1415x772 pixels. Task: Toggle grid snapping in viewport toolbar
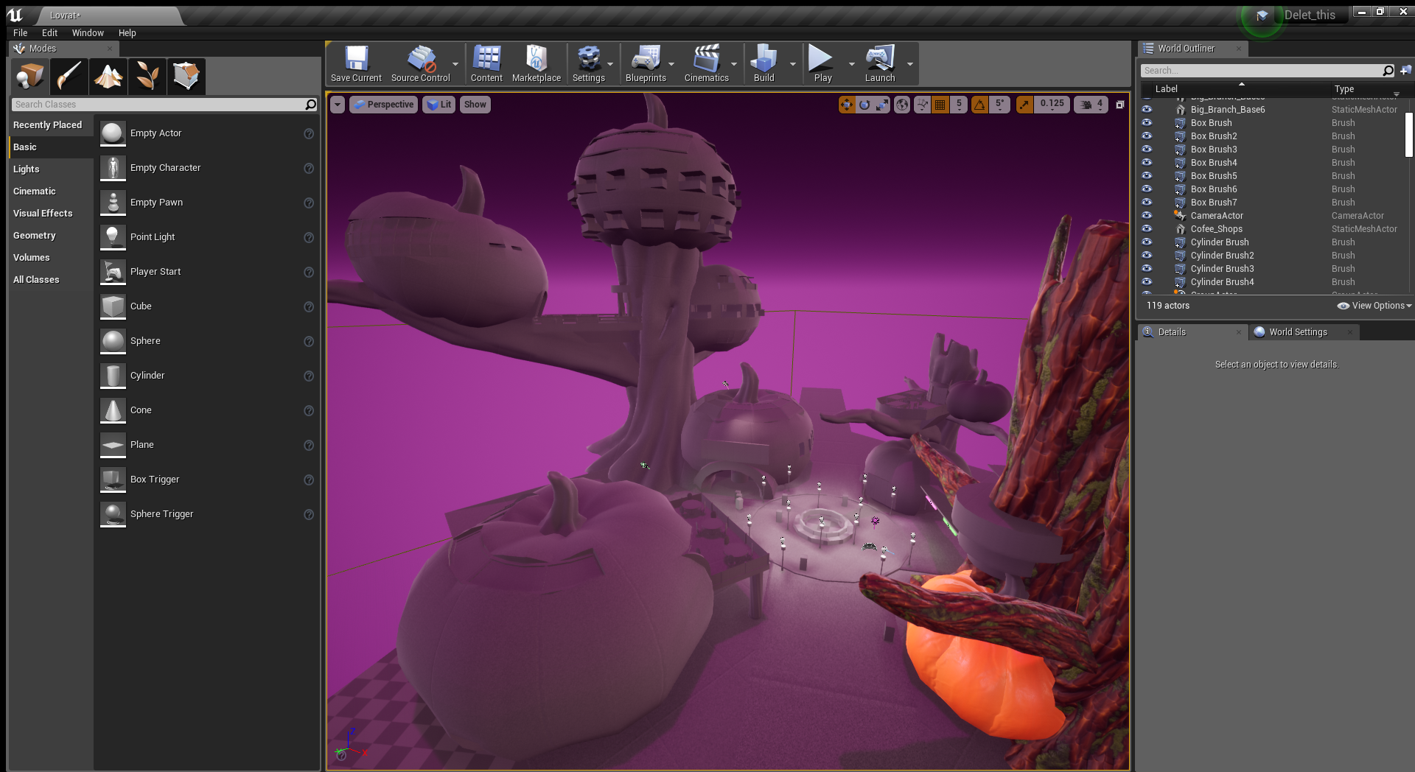click(x=940, y=105)
